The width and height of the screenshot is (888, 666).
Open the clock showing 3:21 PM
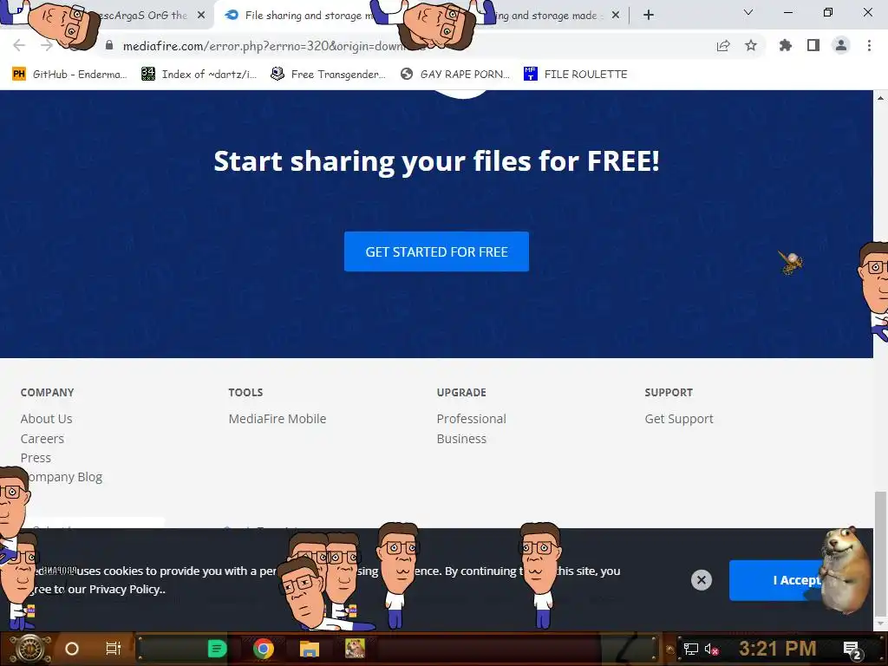pos(778,649)
